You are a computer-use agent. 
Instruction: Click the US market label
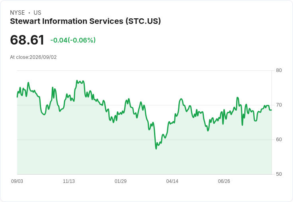pos(37,13)
